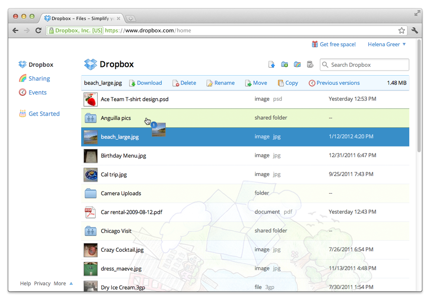Image resolution: width=431 pixels, height=300 pixels.
Task: Click the dress_maeve.jpg thumbnail
Action: (90, 269)
